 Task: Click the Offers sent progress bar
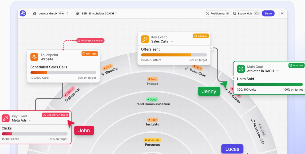click(174, 55)
